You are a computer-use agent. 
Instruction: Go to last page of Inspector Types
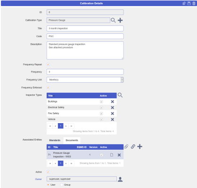pyautogui.click(x=71, y=126)
